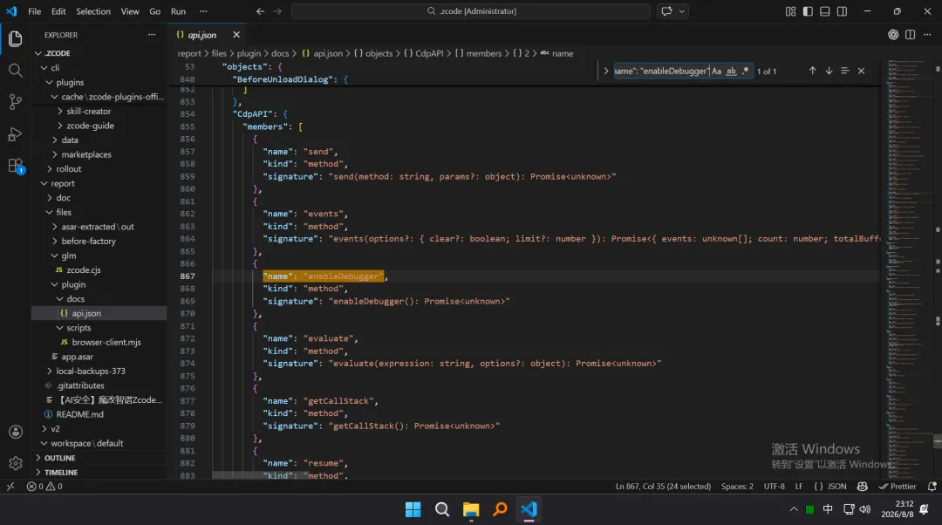The image size is (942, 525).
Task: Open the File menu
Action: point(35,10)
